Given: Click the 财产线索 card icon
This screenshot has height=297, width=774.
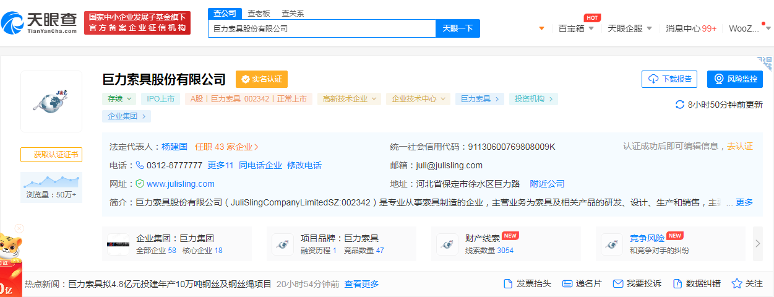Looking at the screenshot, I should coord(447,244).
